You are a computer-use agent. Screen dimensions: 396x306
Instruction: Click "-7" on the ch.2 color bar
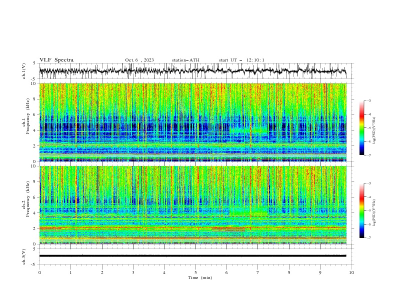click(369, 237)
